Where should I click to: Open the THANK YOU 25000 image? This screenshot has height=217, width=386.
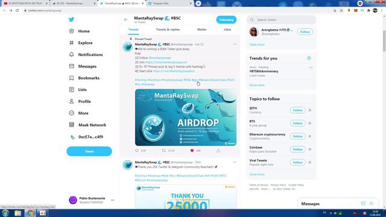click(186, 197)
